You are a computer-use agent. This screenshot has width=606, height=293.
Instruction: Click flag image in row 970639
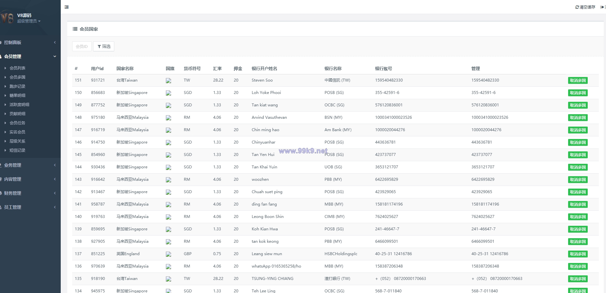click(168, 267)
